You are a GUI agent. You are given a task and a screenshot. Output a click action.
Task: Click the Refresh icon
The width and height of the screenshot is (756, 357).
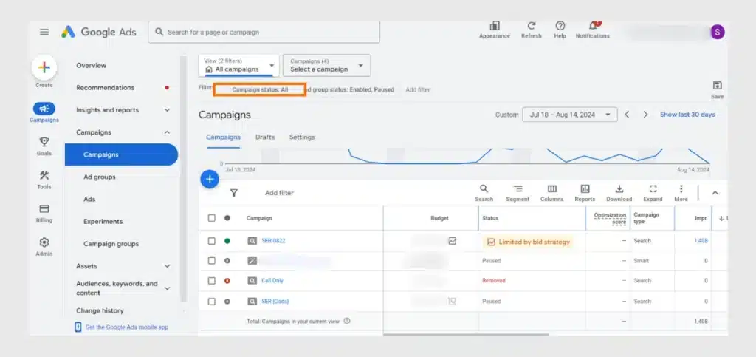coord(532,26)
